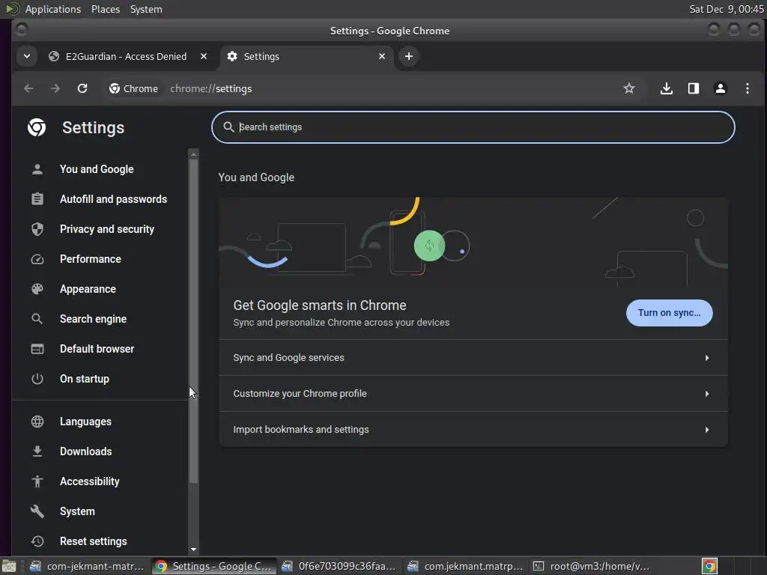Switch to E2Guardian - Access Denied tab
The image size is (767, 575).
(126, 57)
